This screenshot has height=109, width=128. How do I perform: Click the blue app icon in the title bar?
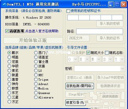[x=4, y=4]
